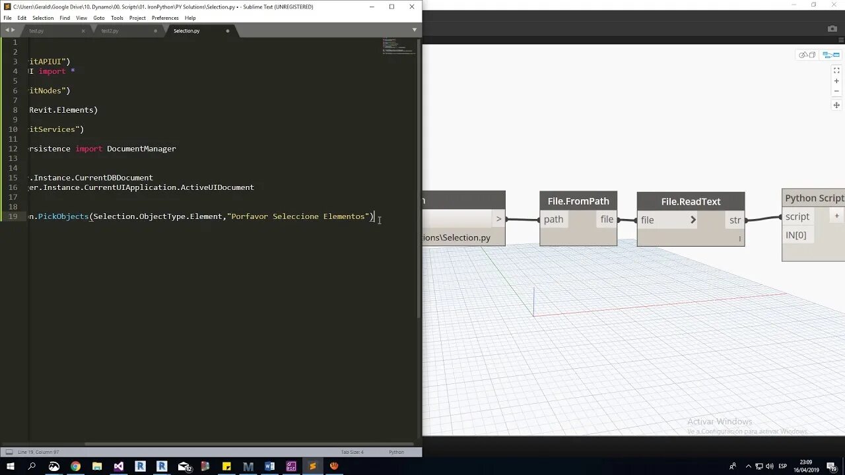The height and width of the screenshot is (475, 845).
Task: Open the Selection menu in Sublime Text
Action: coord(43,18)
